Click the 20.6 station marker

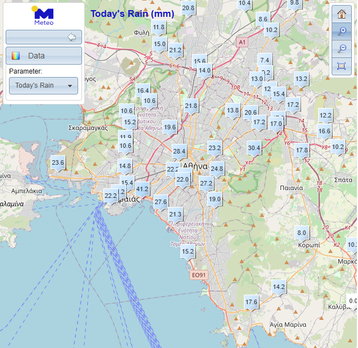[251, 112]
